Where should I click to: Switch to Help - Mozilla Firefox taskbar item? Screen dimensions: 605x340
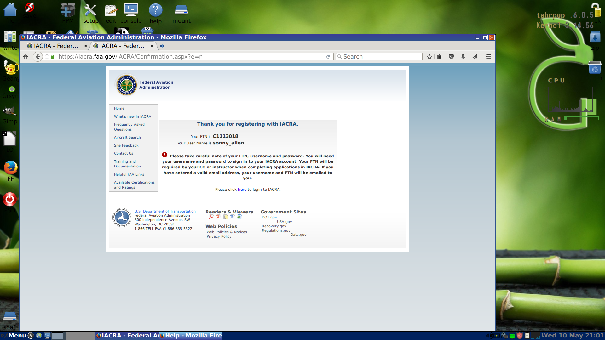click(191, 336)
